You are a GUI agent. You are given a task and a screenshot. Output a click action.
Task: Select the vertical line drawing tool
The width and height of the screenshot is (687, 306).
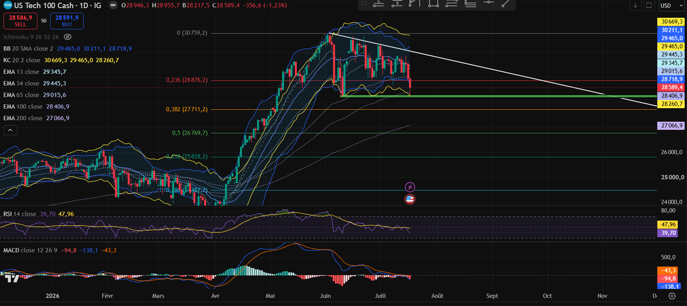pos(419,4)
